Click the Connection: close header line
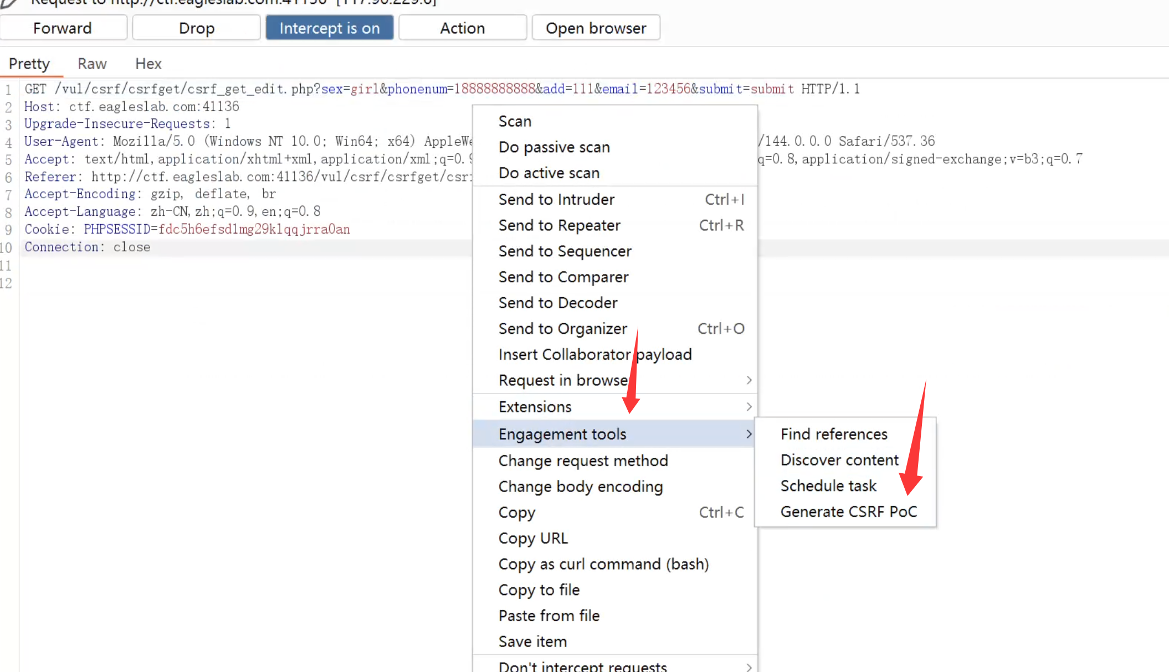This screenshot has width=1169, height=672. click(87, 247)
